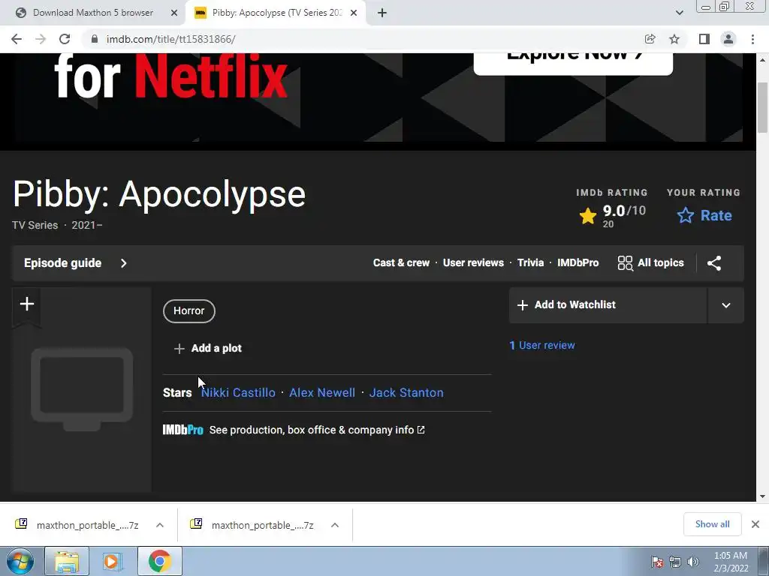The height and width of the screenshot is (576, 769).
Task: Click the share icon on the title bar
Action: pyautogui.click(x=714, y=263)
